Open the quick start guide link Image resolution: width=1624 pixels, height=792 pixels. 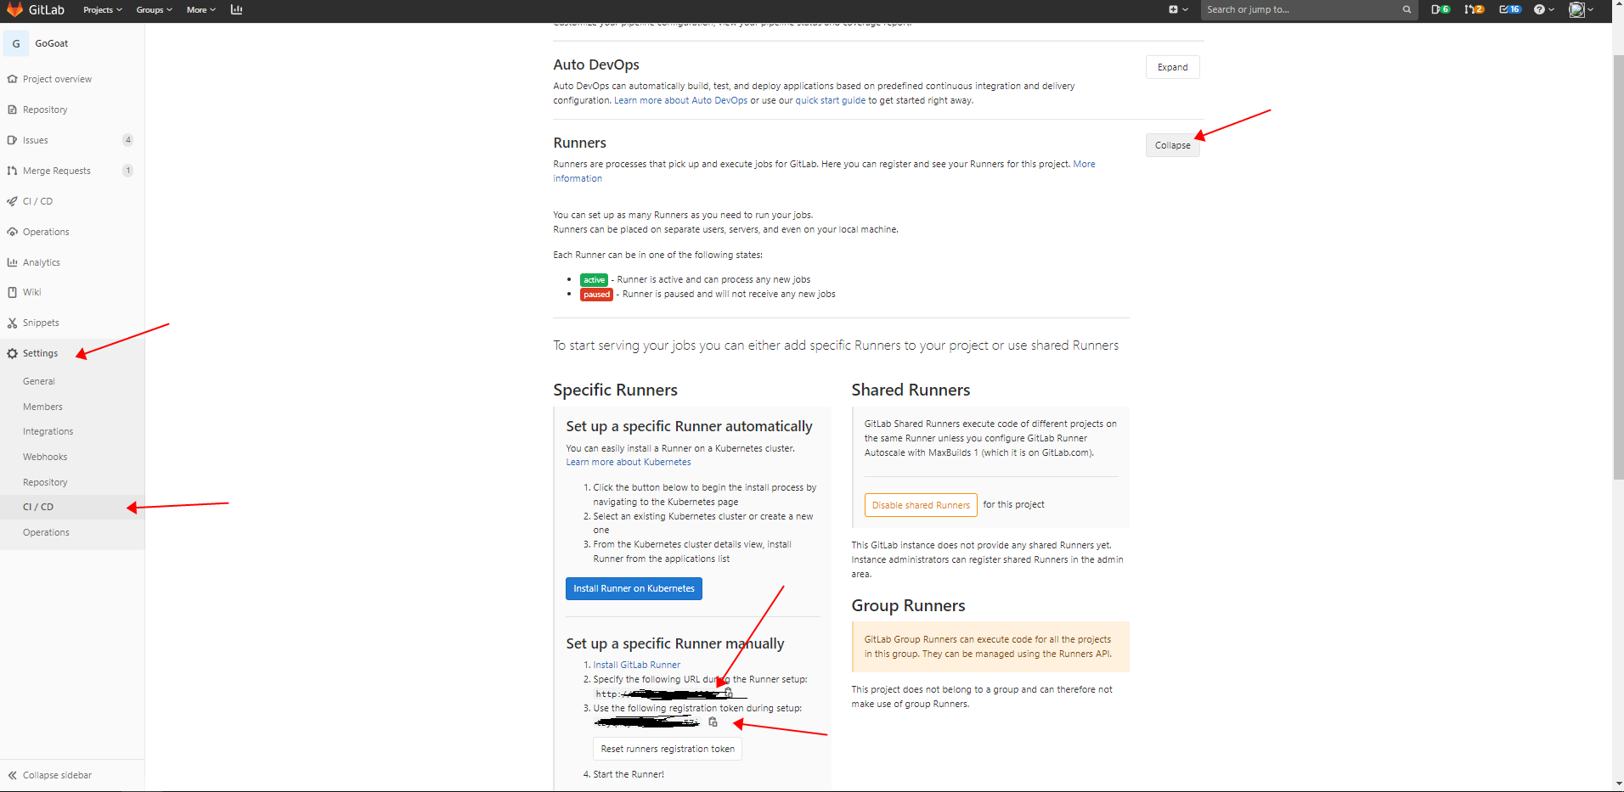click(830, 100)
